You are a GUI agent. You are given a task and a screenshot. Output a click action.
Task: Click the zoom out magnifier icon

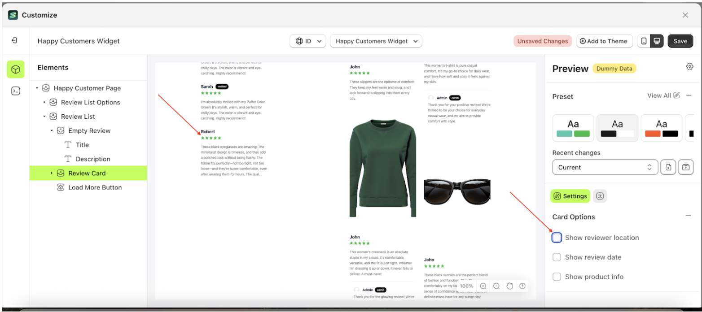tap(496, 286)
